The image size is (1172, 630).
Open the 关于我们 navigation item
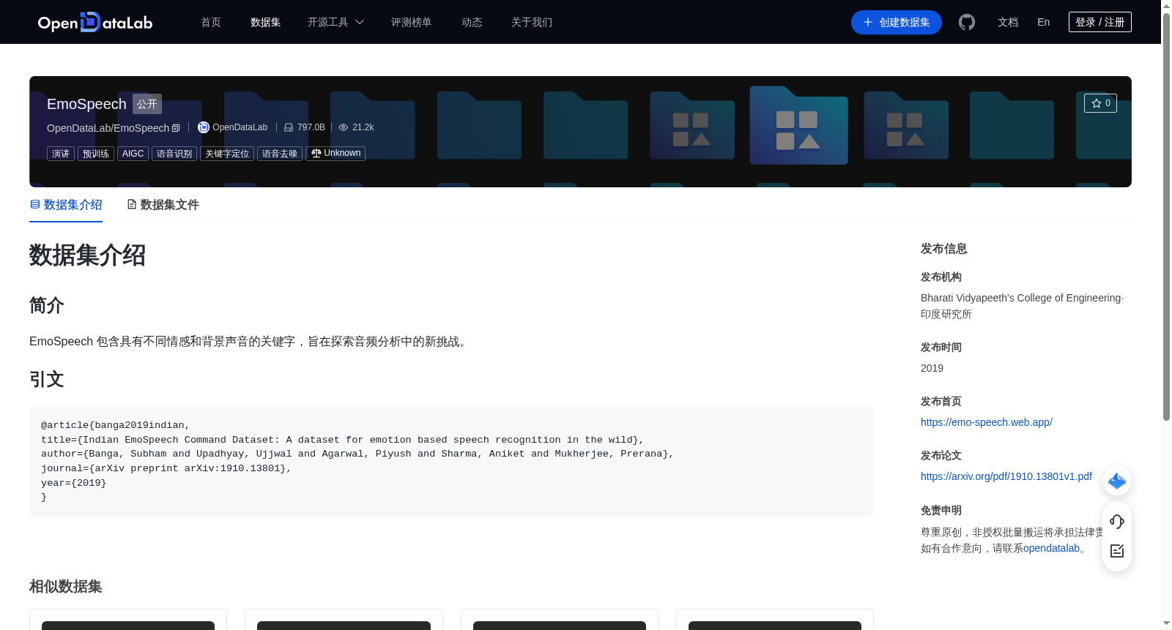click(532, 22)
